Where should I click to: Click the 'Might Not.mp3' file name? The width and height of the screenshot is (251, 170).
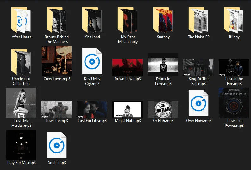[128, 121]
